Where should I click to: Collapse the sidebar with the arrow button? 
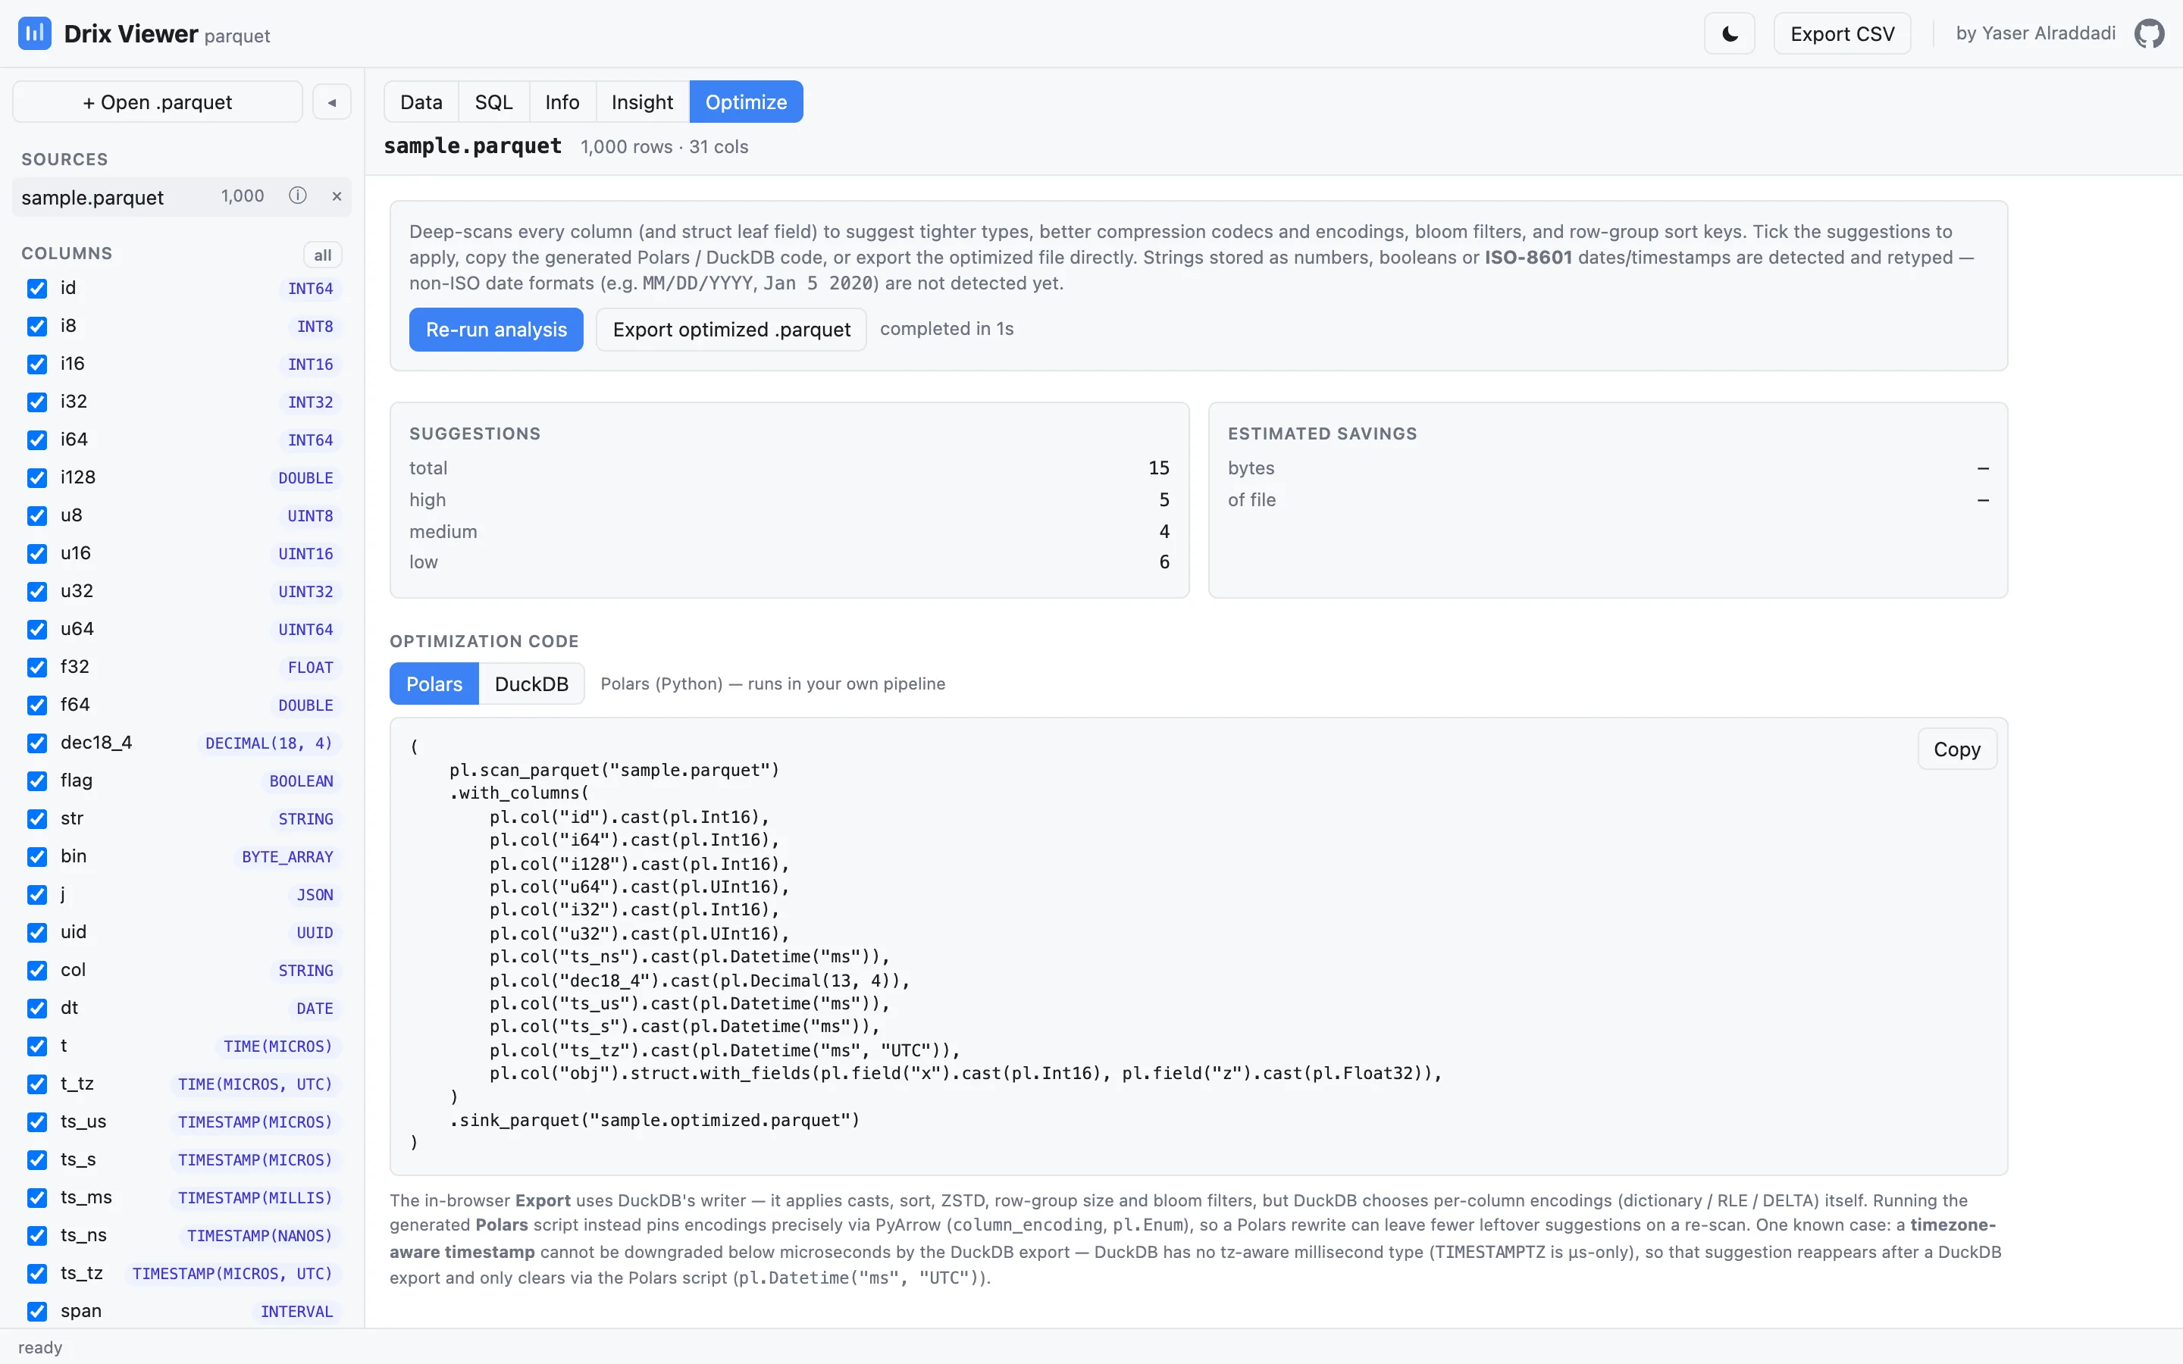click(332, 102)
